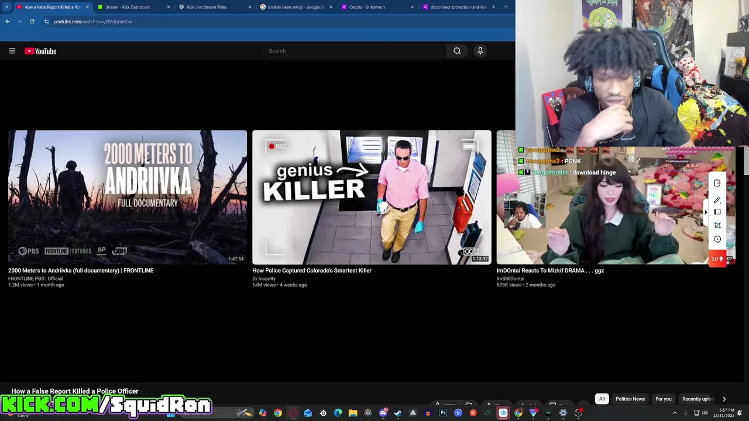Open ImStillDontai channel link
749x421 pixels.
511,279
